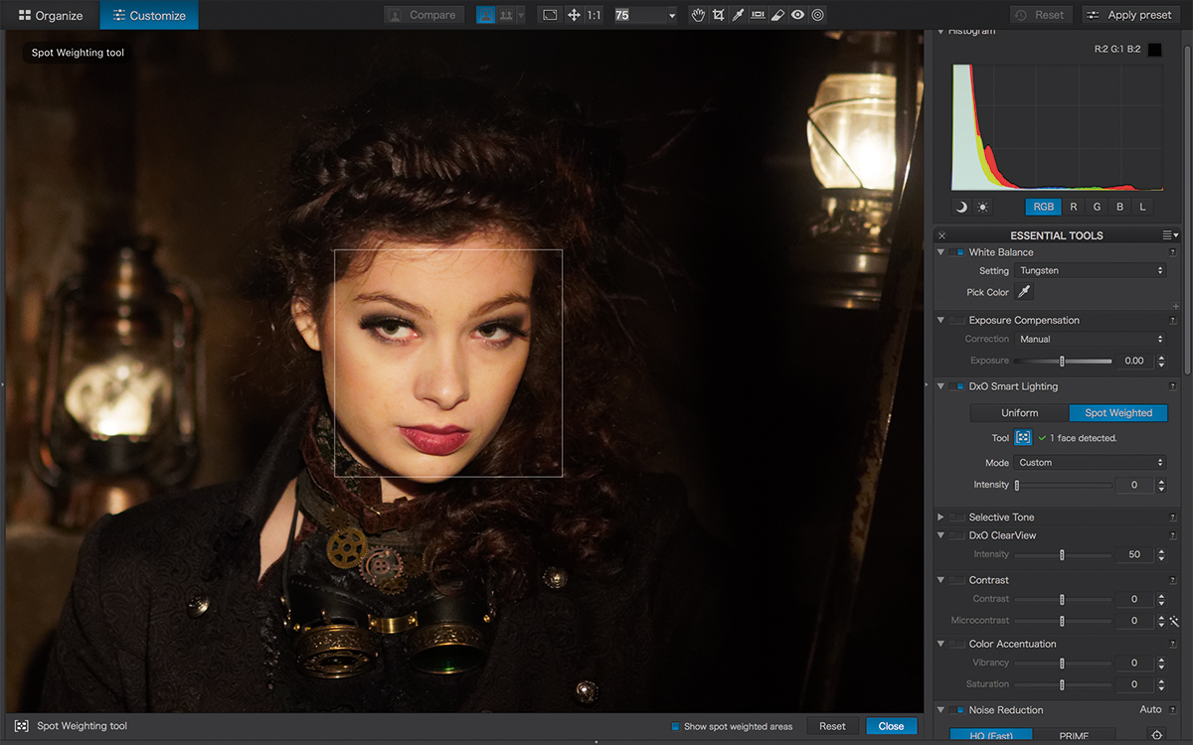Enable the Selective Tone switch
Screen dimensions: 1193x745
(957, 518)
